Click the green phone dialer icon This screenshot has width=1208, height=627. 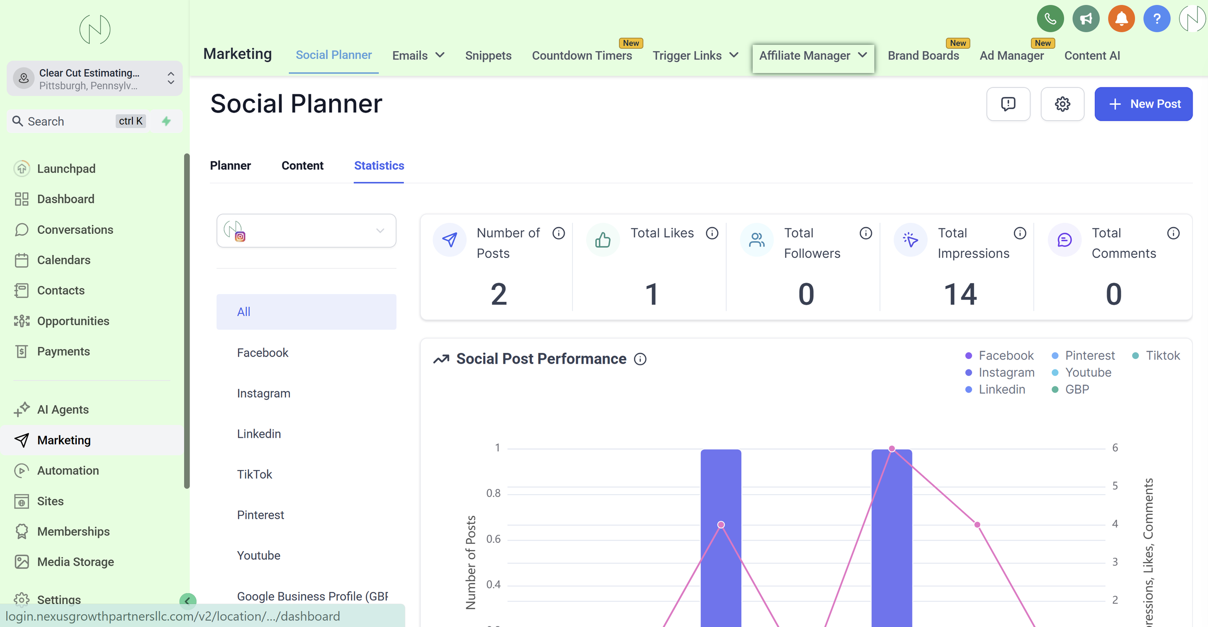(1050, 19)
